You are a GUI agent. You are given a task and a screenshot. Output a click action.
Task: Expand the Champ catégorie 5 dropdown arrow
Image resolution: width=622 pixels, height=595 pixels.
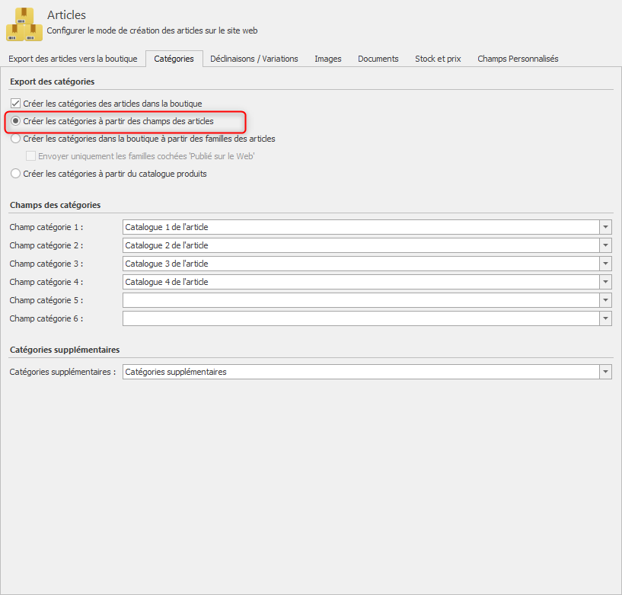click(605, 300)
